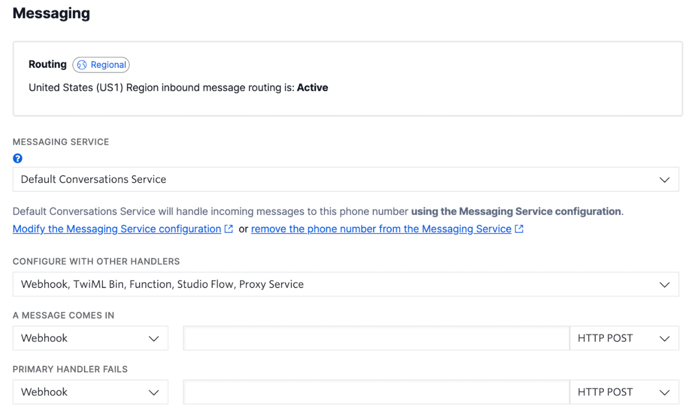696x419 pixels.
Task: Click "Modify the Messaging Service configuration"
Action: tap(117, 229)
